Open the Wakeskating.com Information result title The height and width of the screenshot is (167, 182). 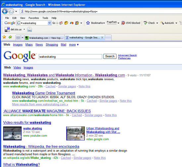[64, 75]
